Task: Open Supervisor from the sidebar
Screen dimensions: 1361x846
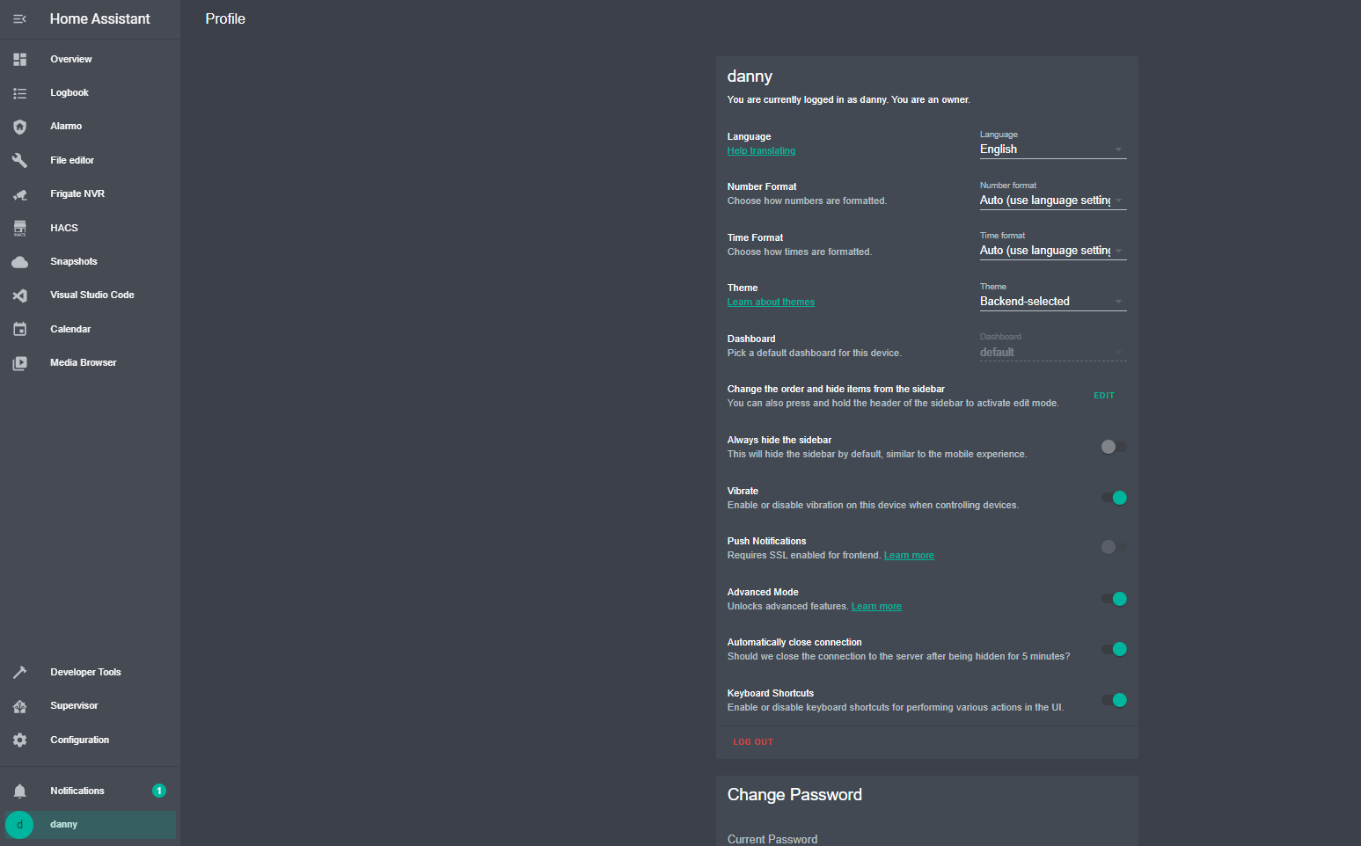Action: click(90, 706)
